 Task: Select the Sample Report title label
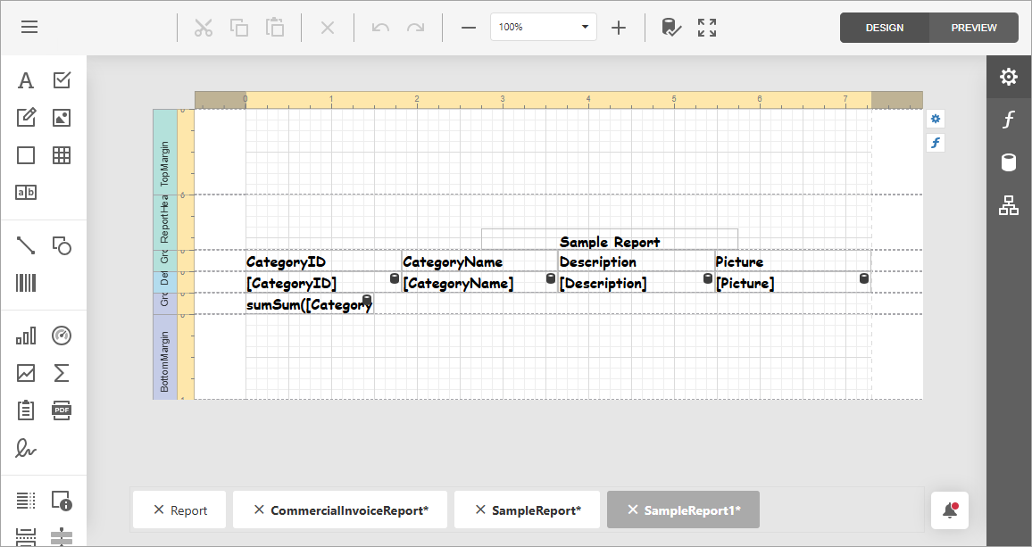click(610, 240)
